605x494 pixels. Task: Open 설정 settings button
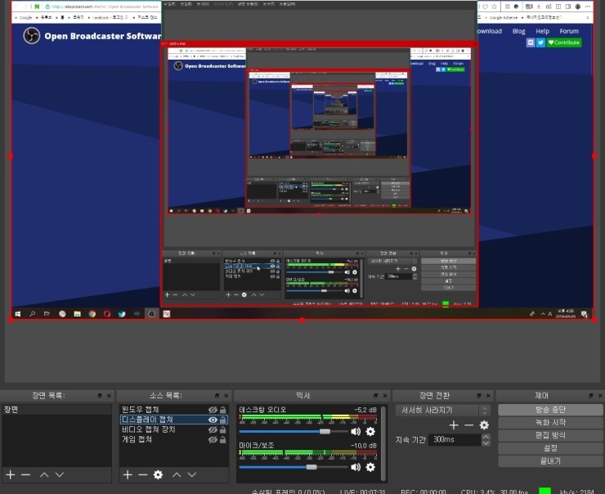(x=550, y=448)
